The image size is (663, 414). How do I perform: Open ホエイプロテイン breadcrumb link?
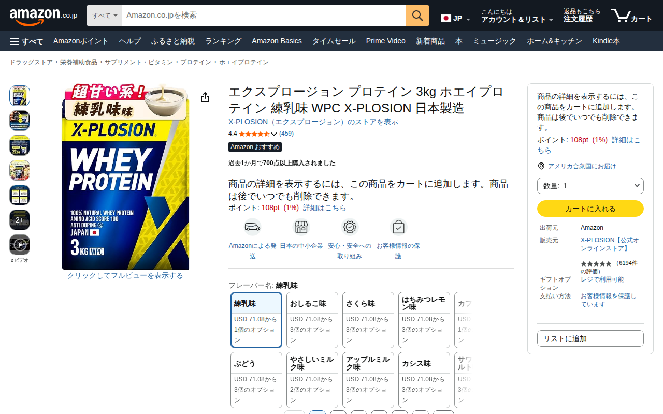pyautogui.click(x=244, y=62)
